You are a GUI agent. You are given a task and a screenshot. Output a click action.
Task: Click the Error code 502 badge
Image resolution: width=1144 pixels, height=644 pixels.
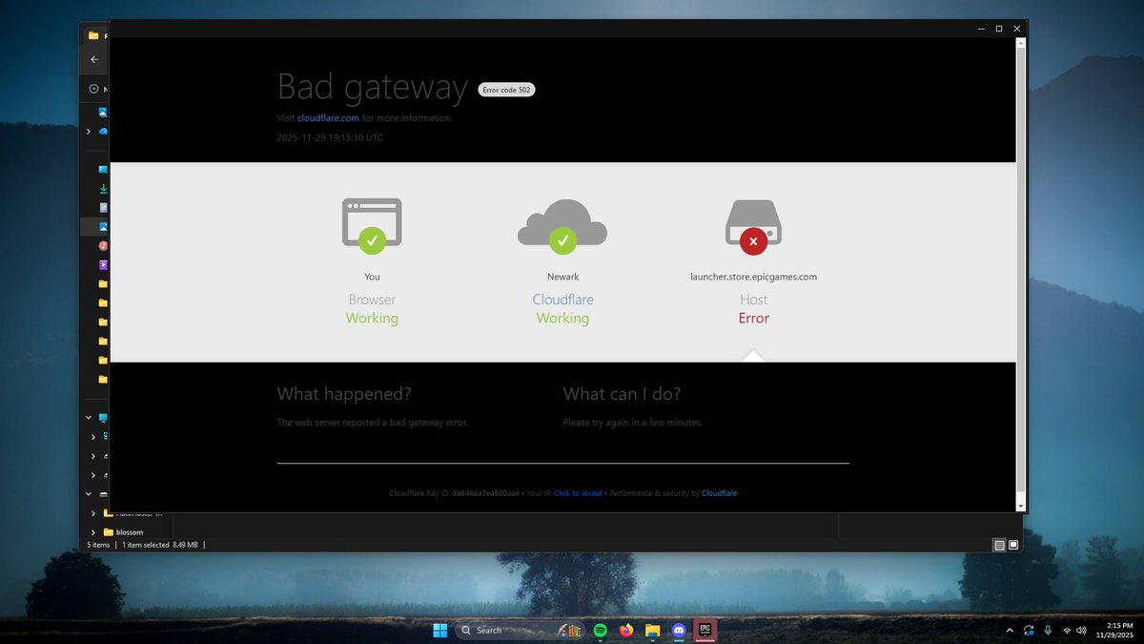point(506,90)
